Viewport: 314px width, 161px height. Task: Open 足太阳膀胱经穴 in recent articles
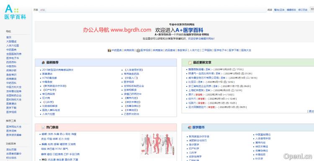coord(197,107)
